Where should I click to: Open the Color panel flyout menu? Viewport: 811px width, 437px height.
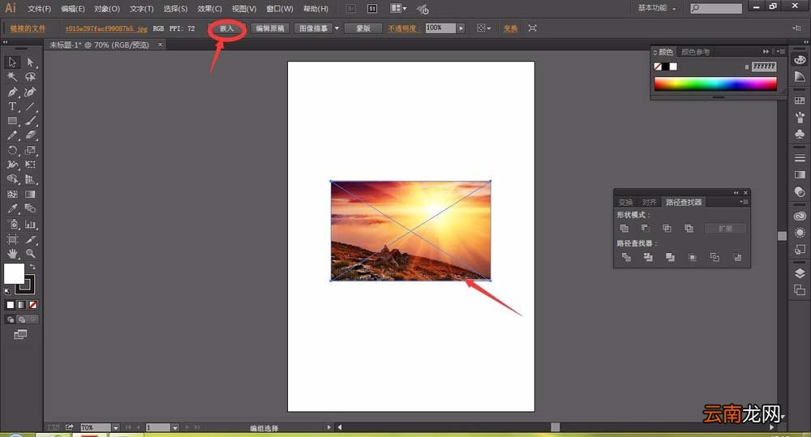click(x=780, y=52)
